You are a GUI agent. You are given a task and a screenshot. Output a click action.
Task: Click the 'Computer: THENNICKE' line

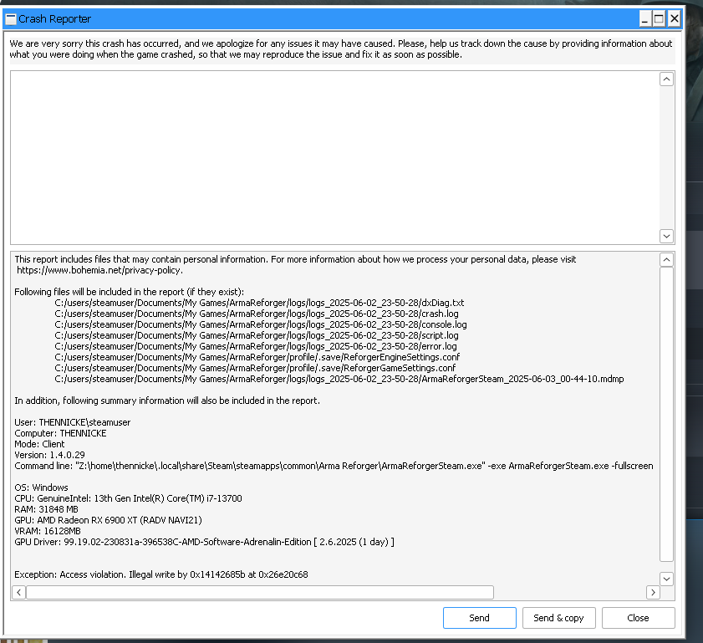(60, 433)
